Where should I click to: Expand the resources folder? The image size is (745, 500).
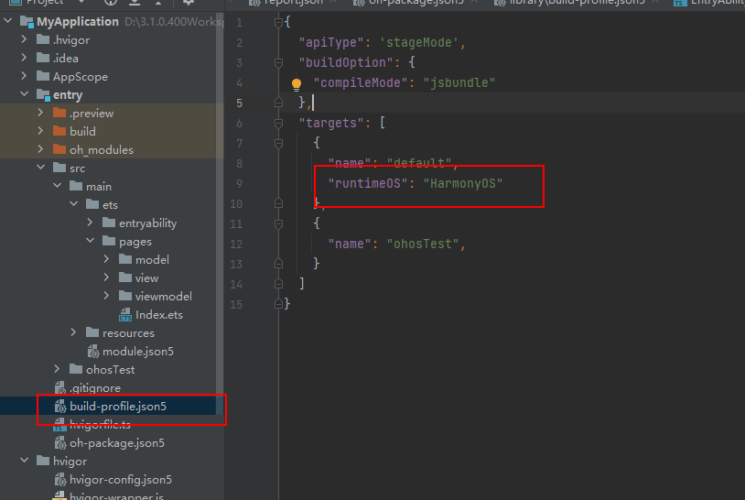point(73,332)
